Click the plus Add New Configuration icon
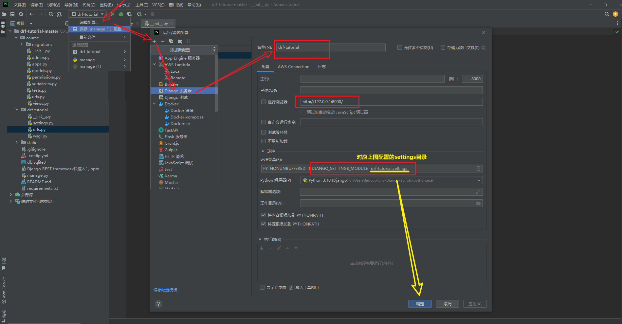The image size is (622, 324). [x=154, y=41]
